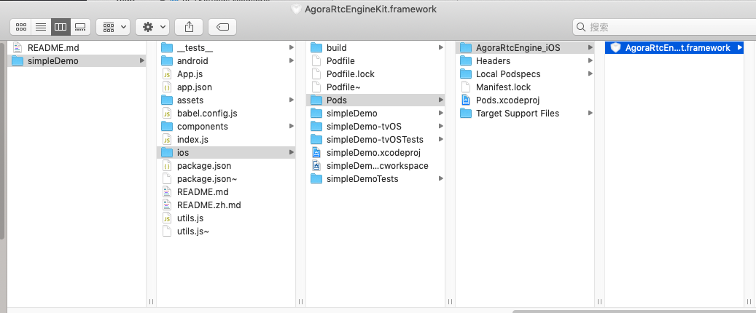
Task: Click the edit tags icon
Action: coord(222,27)
